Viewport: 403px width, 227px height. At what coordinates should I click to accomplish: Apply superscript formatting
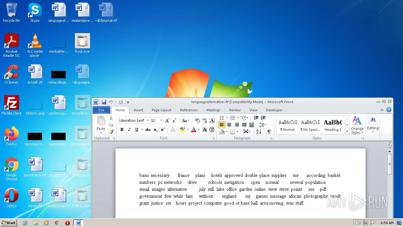(x=163, y=130)
